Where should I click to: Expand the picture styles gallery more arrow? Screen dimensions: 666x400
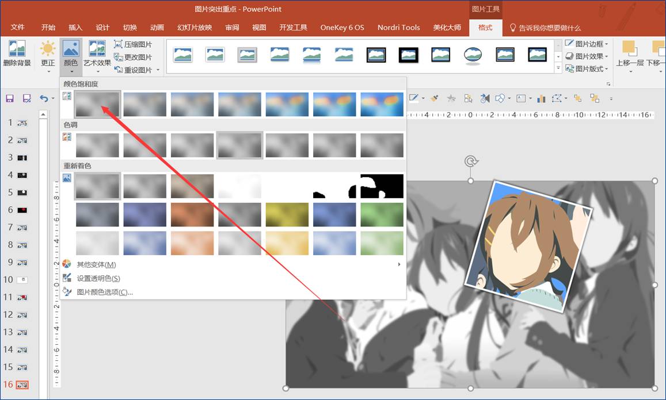tap(558, 68)
